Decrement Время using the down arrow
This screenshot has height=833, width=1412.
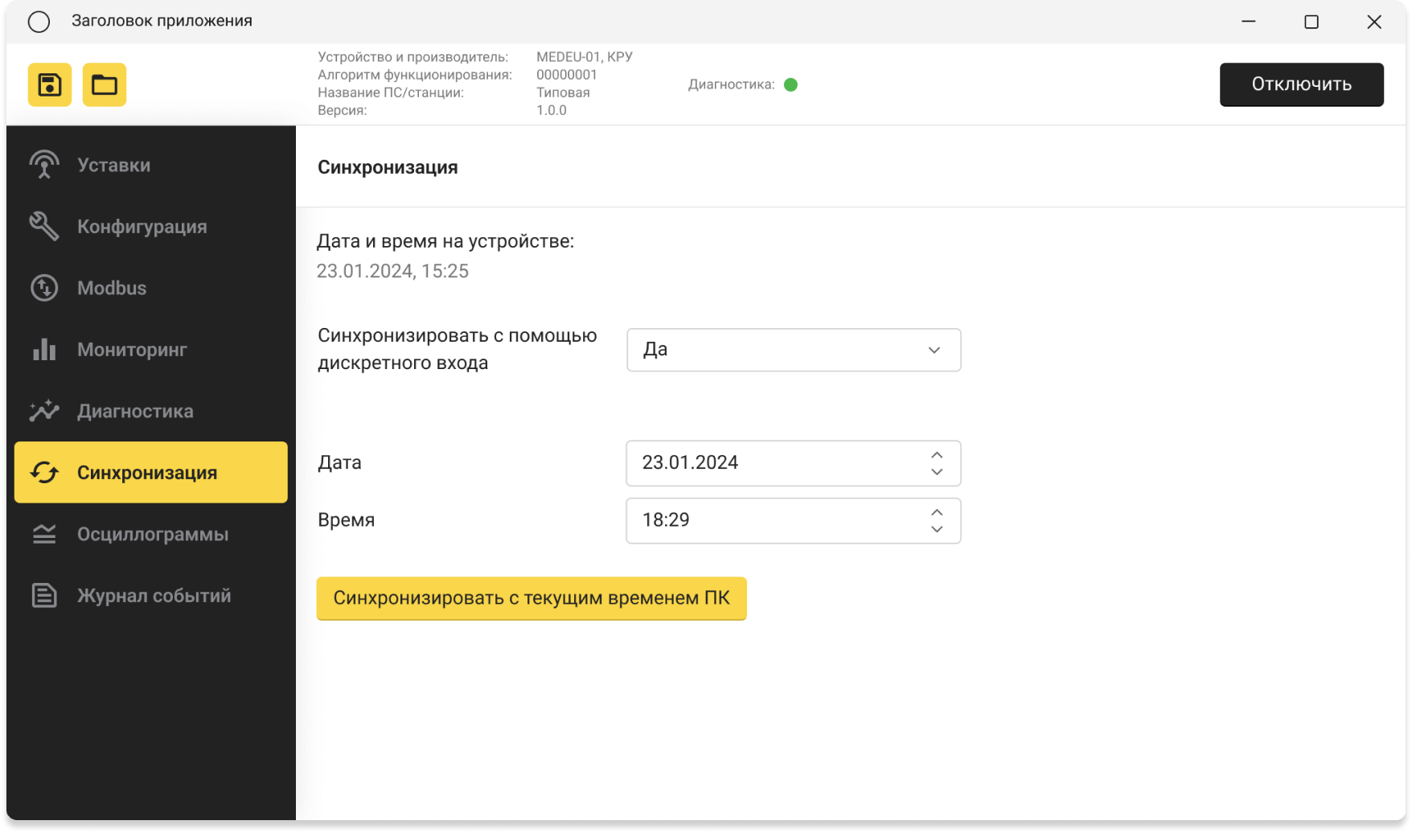pos(937,529)
